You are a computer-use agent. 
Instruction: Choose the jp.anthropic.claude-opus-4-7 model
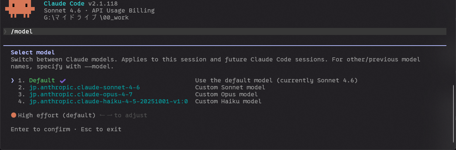pyautogui.click(x=80, y=94)
